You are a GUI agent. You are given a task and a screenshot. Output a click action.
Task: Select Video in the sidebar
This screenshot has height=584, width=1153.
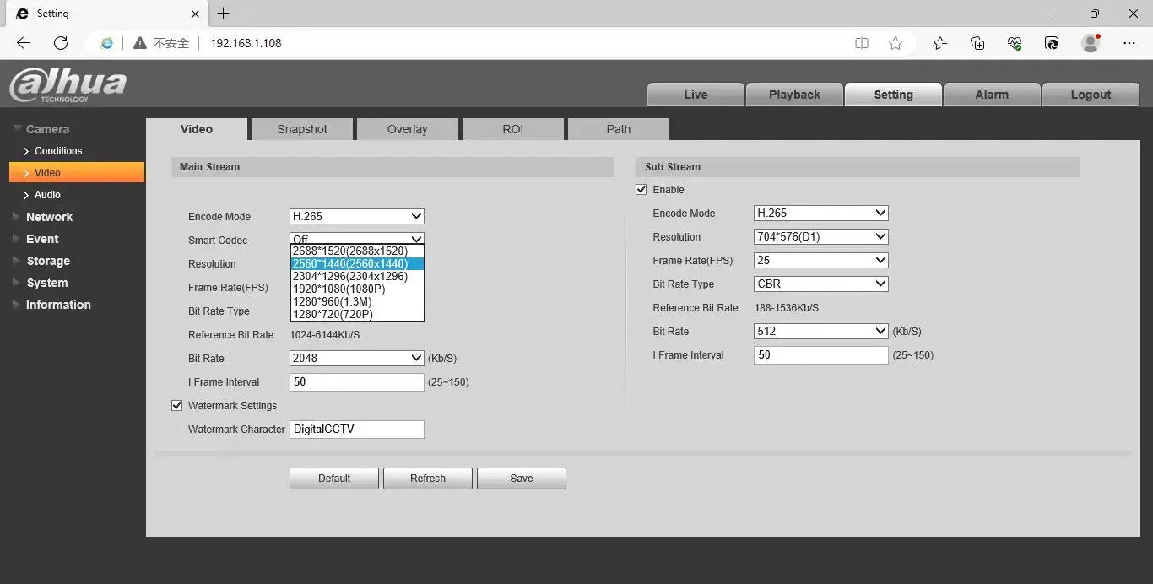[76, 173]
